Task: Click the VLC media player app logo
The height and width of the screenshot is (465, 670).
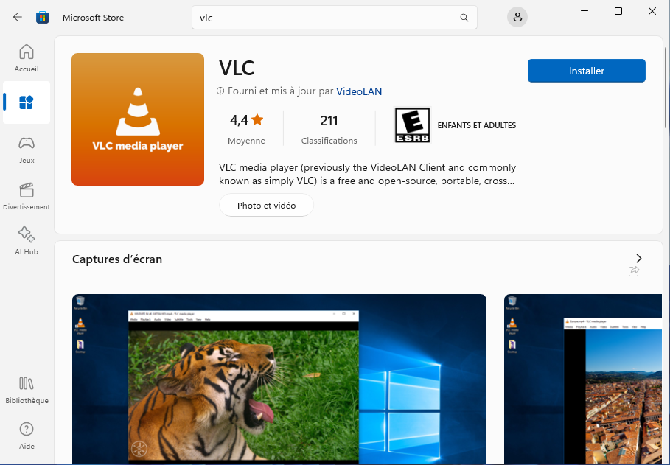Action: tap(138, 119)
